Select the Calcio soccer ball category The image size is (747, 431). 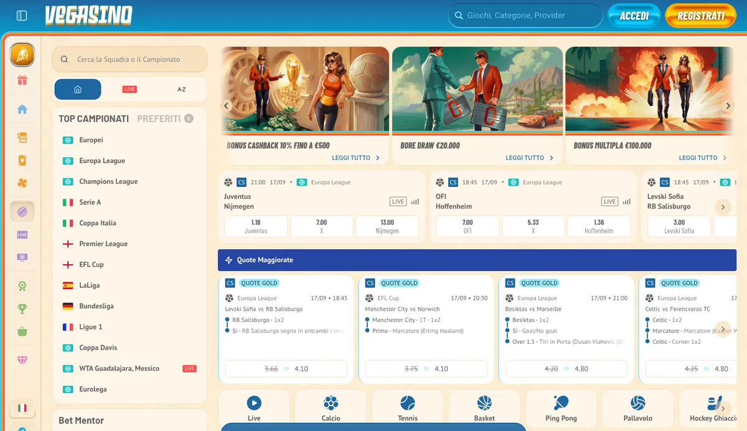tap(331, 407)
